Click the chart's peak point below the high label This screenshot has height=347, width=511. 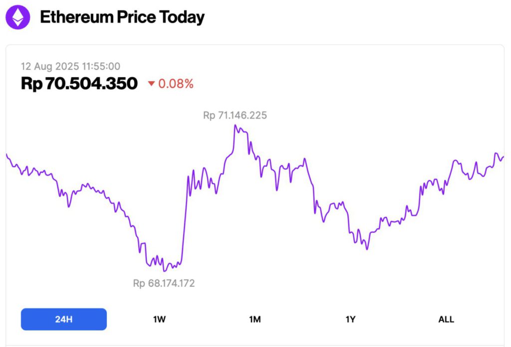(x=236, y=126)
